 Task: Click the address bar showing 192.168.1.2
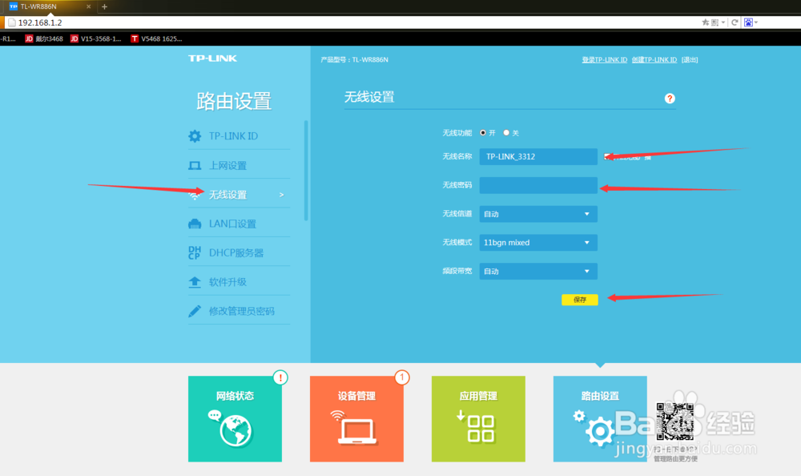pyautogui.click(x=352, y=22)
